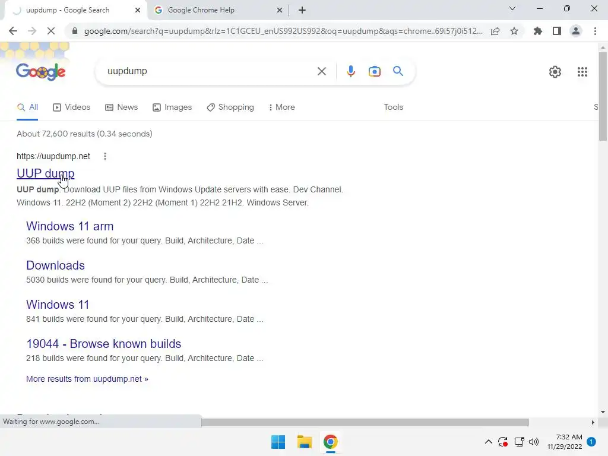
Task: Stop loading the page
Action: coord(51,31)
